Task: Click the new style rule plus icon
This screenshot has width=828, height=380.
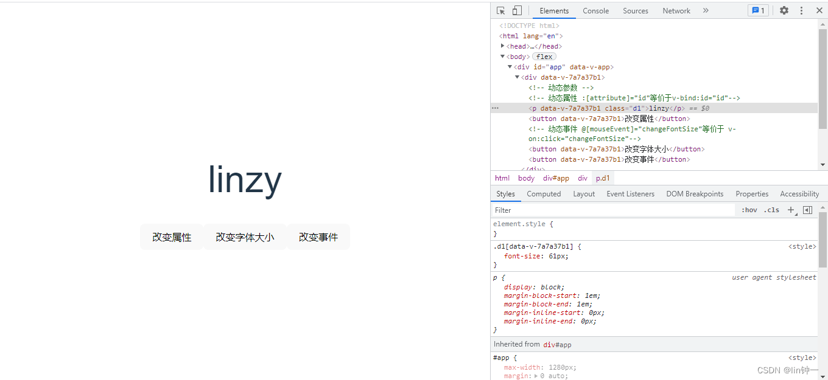Action: click(791, 210)
